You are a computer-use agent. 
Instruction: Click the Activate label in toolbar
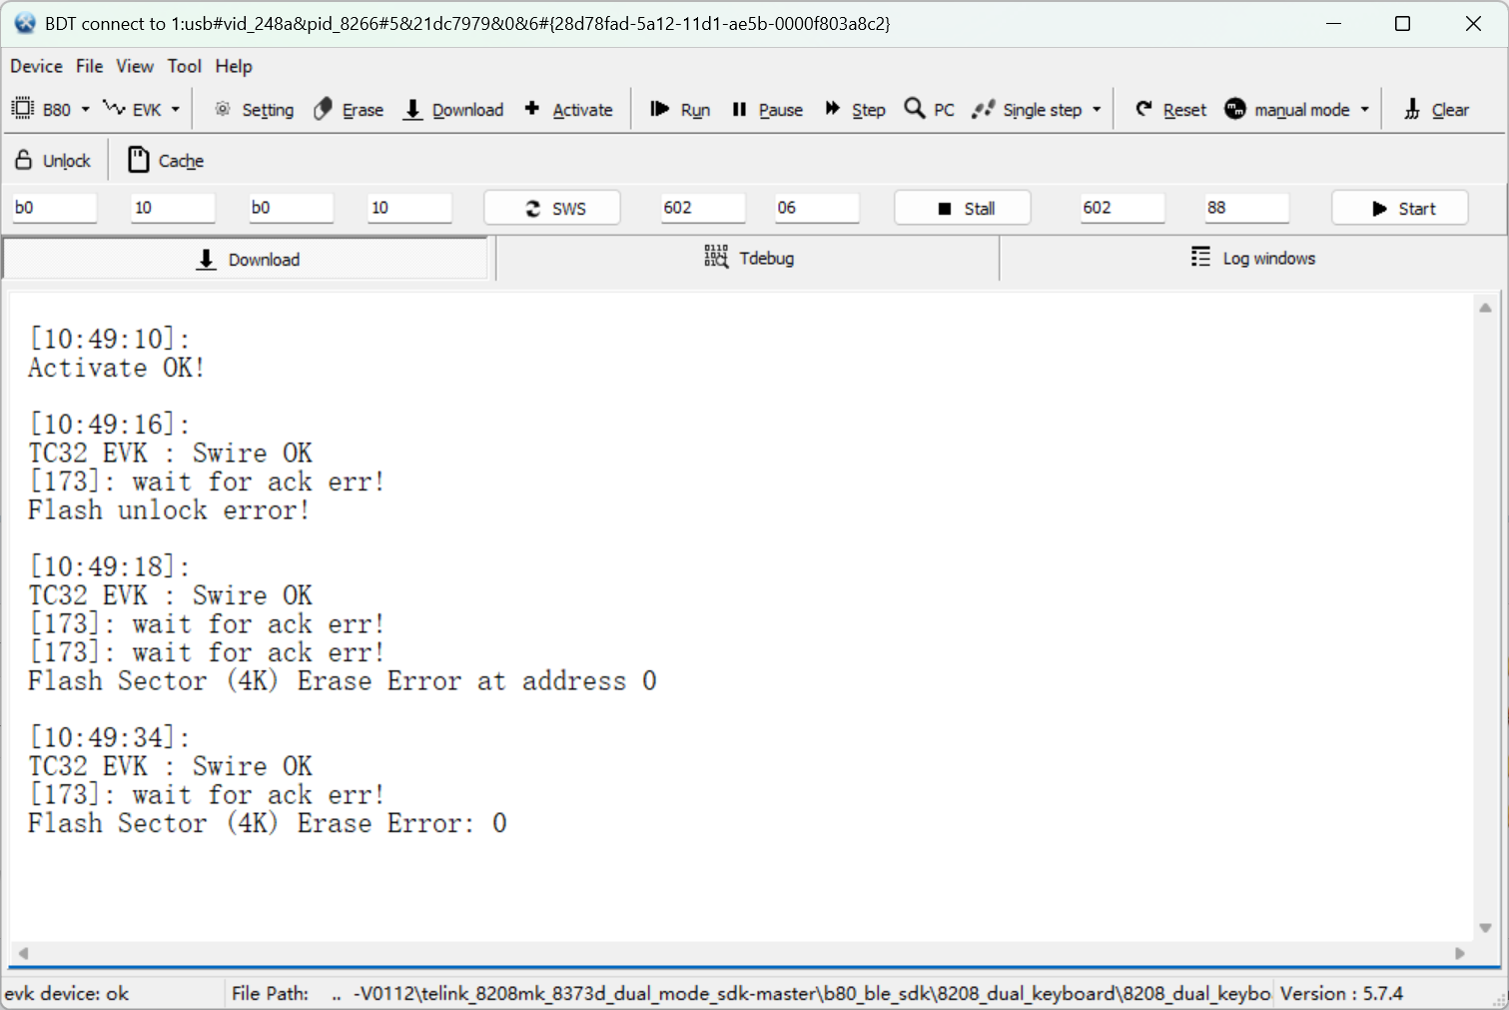coord(582,110)
